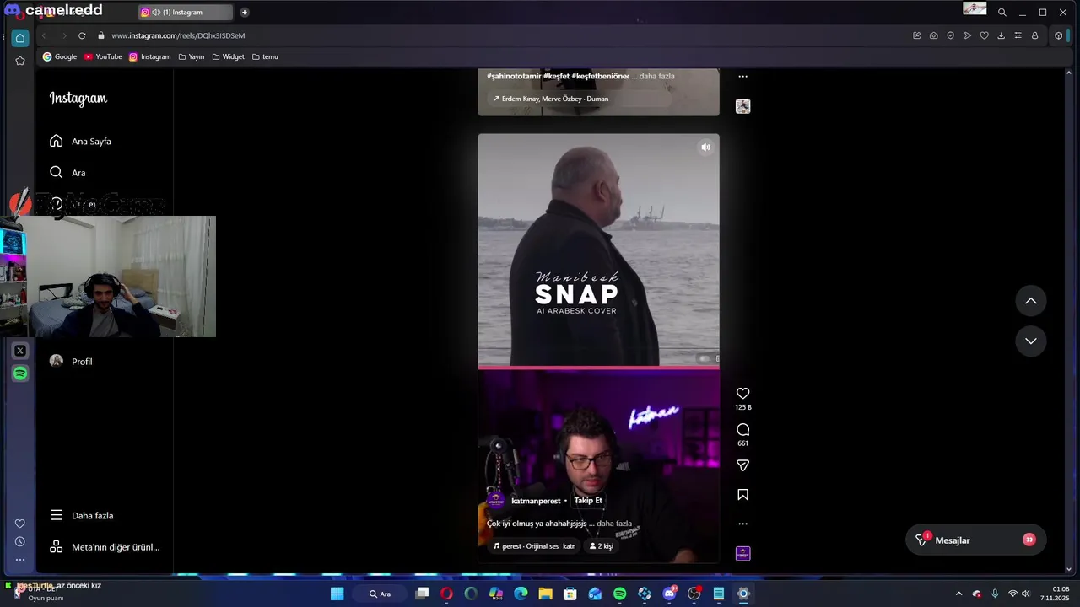
Task: Open comments on the reel (661)
Action: click(x=742, y=430)
